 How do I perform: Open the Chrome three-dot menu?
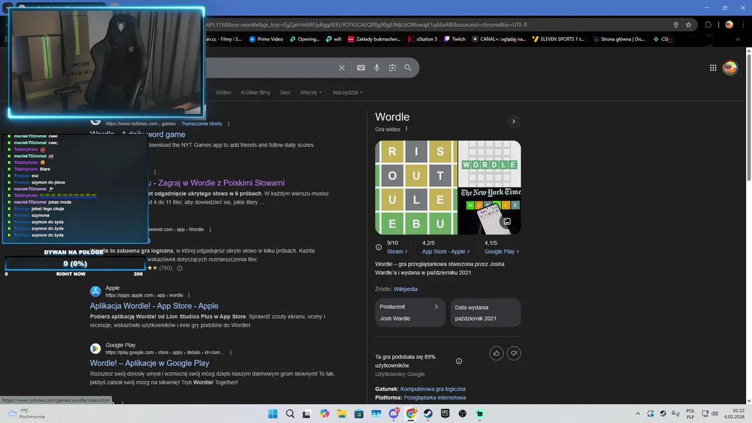point(743,25)
